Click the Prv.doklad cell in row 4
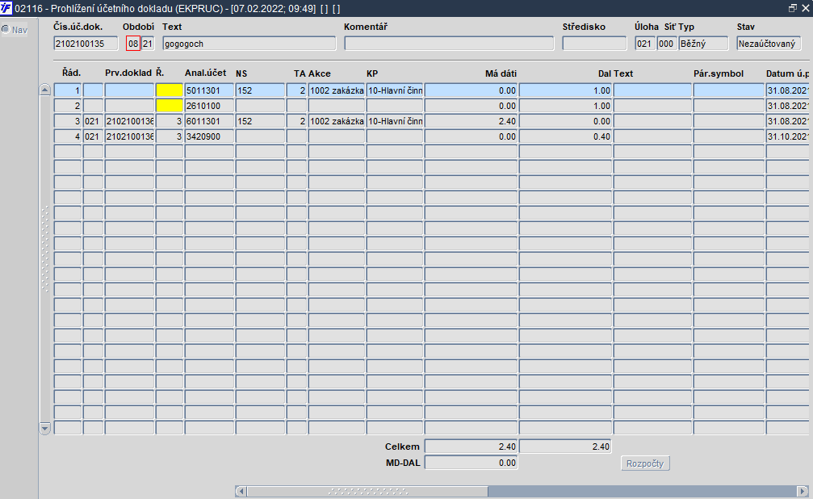813x499 pixels. tap(130, 136)
